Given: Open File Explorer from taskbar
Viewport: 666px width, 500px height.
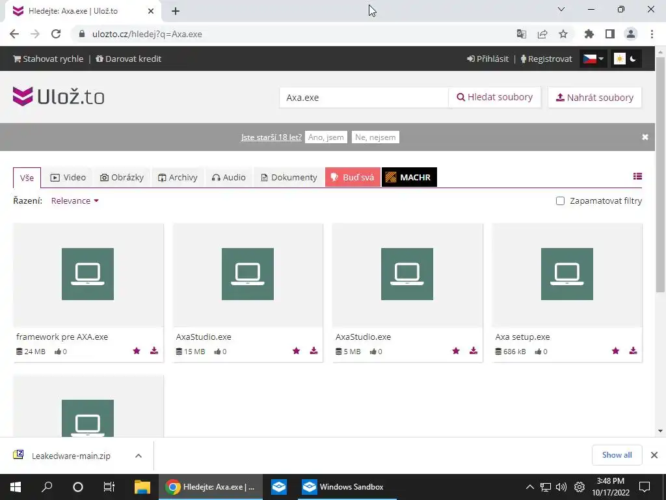Looking at the screenshot, I should point(142,487).
